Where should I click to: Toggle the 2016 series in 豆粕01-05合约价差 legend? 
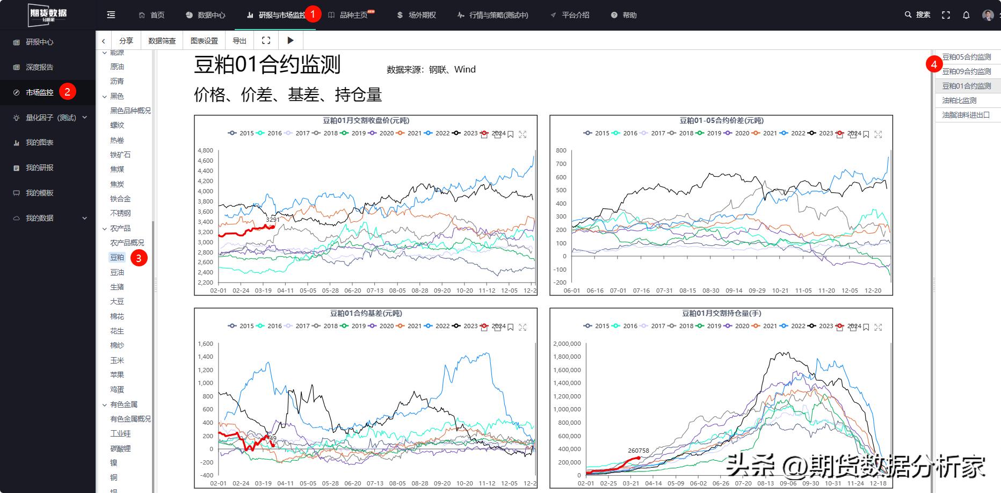point(625,133)
